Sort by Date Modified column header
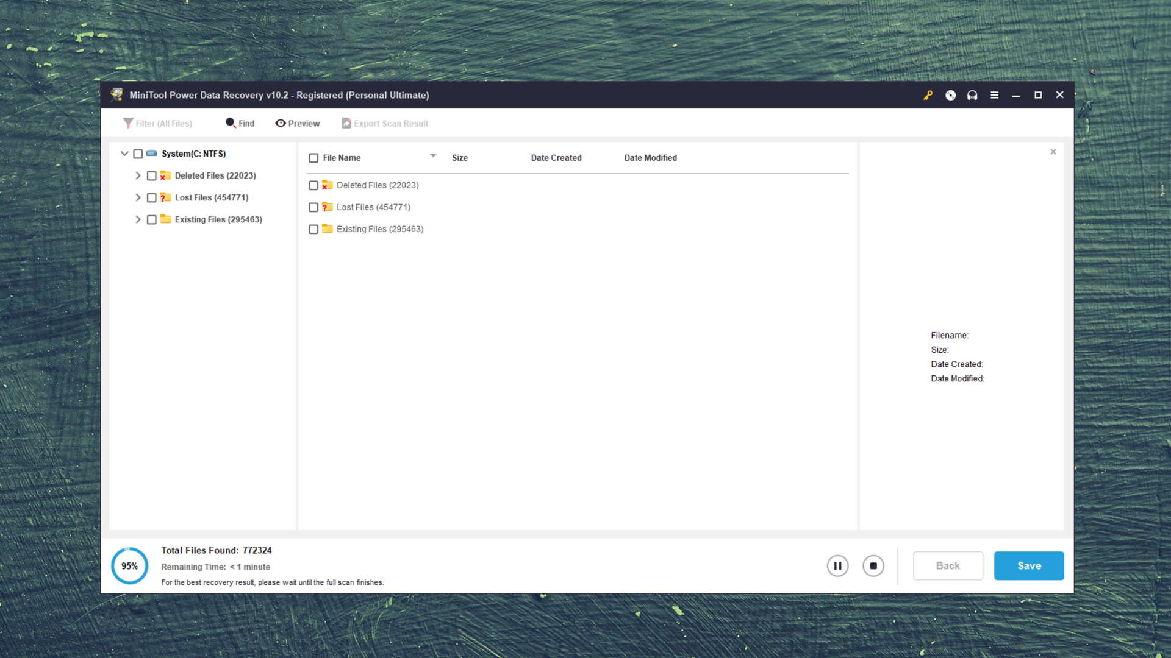The width and height of the screenshot is (1171, 658). (651, 158)
